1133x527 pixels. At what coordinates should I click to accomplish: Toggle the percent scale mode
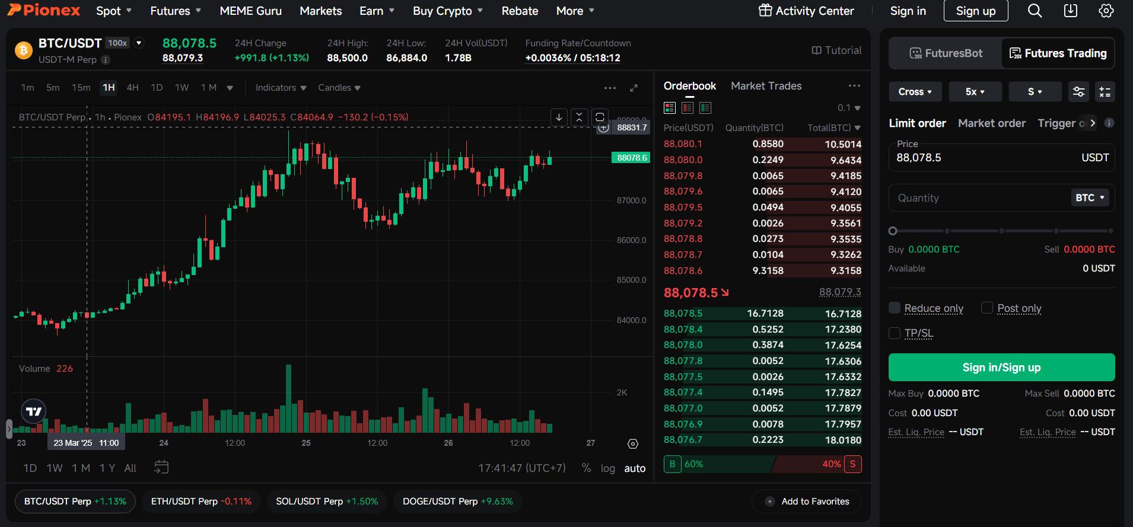pos(586,468)
